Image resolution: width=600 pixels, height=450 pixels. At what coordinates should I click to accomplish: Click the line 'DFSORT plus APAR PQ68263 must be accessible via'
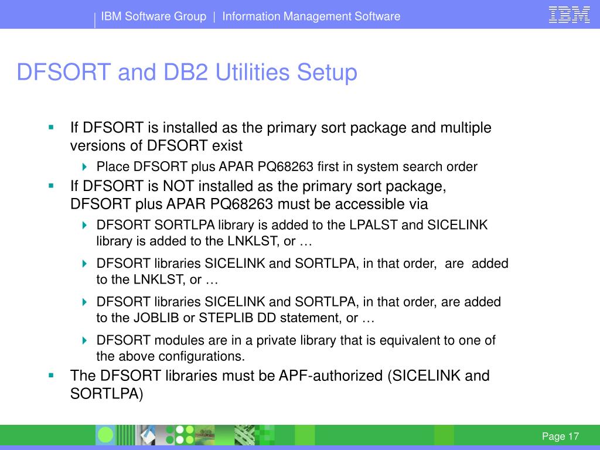click(248, 204)
